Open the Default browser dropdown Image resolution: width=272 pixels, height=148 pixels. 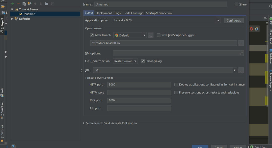(x=144, y=35)
